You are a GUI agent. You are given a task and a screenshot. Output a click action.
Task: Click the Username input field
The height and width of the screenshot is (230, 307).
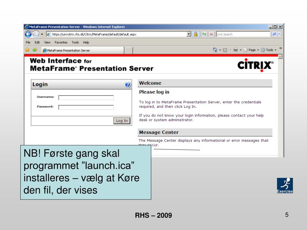click(x=86, y=98)
